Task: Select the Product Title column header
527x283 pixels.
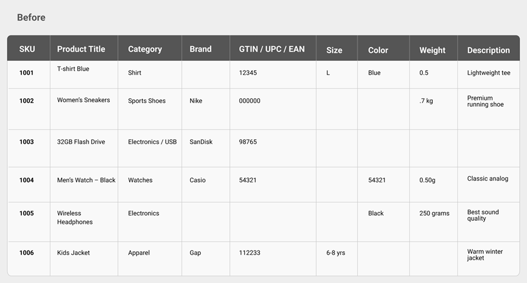Action: click(x=81, y=49)
